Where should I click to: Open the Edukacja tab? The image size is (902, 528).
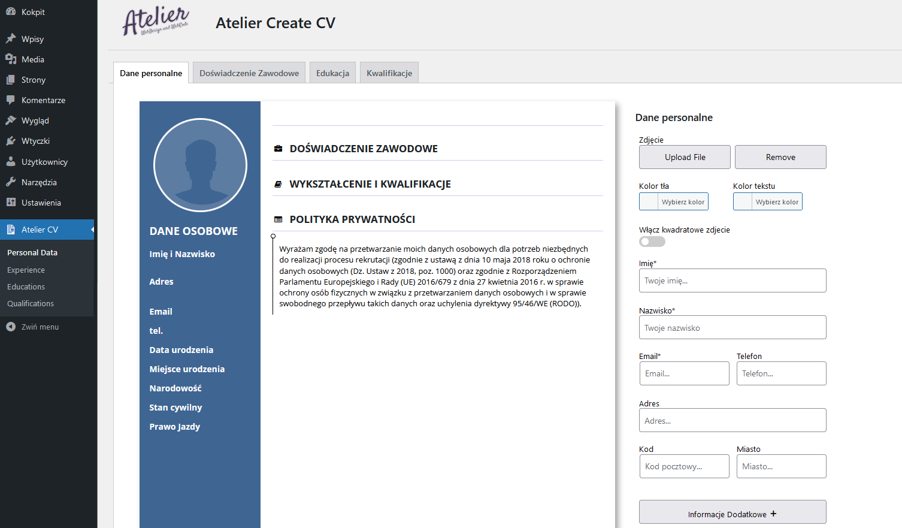coord(332,73)
